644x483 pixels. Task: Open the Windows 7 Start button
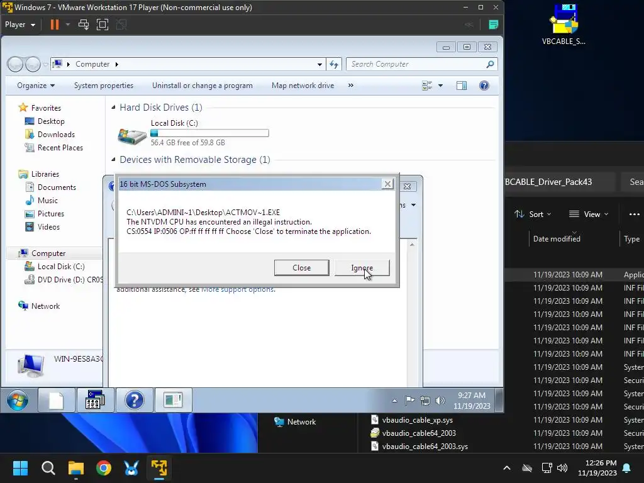click(18, 401)
